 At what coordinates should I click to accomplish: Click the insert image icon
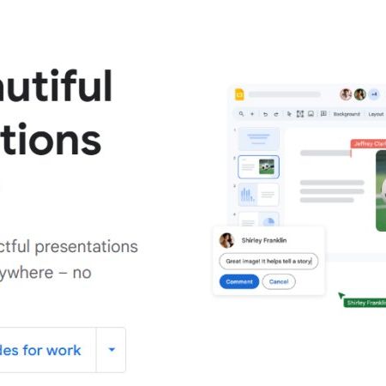coord(311,114)
